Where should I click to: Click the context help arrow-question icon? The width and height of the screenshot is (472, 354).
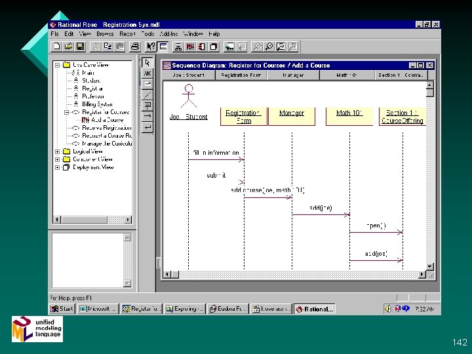151,47
